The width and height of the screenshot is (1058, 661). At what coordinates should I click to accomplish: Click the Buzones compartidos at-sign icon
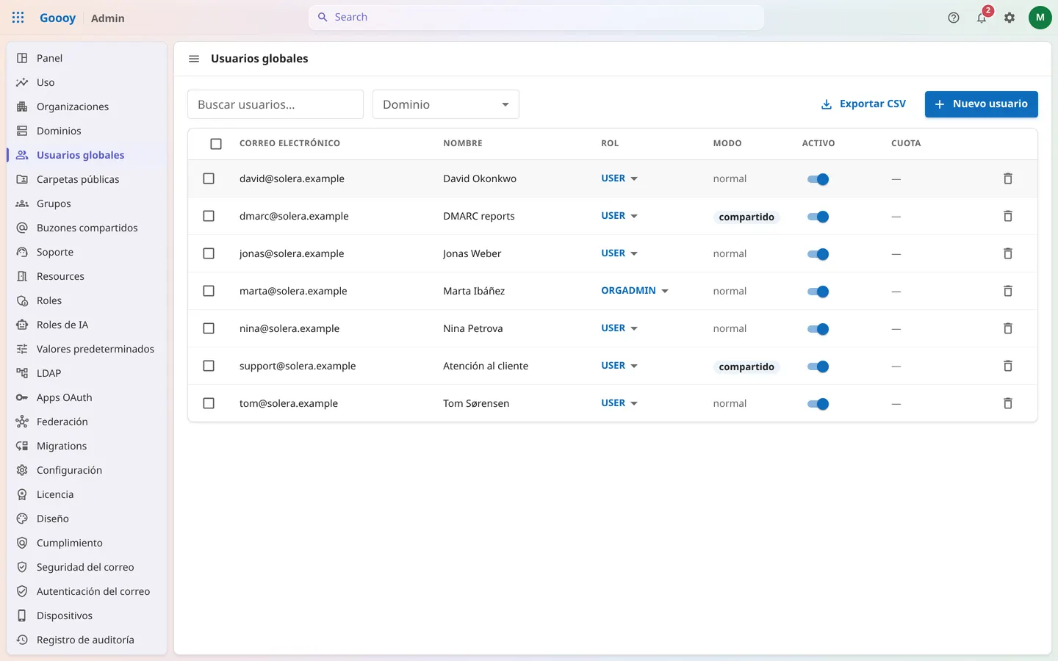click(x=22, y=228)
